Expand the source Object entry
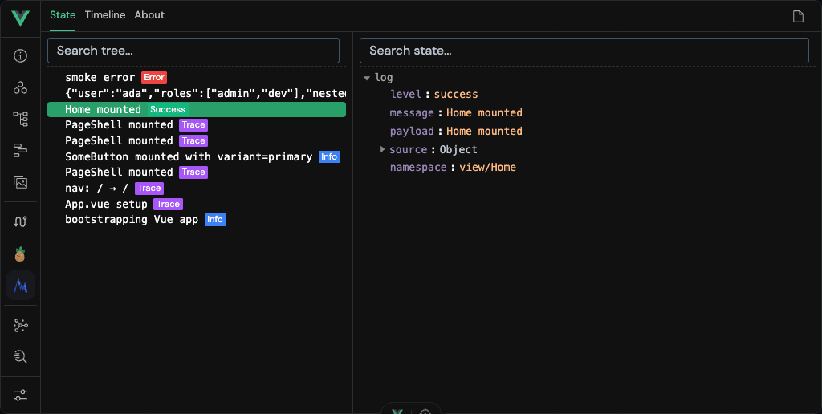Image resolution: width=822 pixels, height=414 pixels. [382, 149]
